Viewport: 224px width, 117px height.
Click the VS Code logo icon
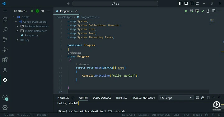pyautogui.click(x=4, y=3)
